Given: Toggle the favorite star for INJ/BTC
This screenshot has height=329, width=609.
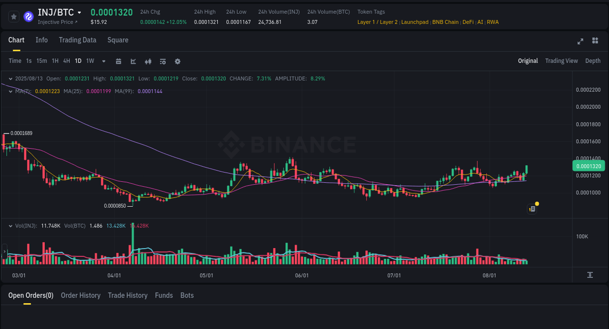Looking at the screenshot, I should (14, 16).
